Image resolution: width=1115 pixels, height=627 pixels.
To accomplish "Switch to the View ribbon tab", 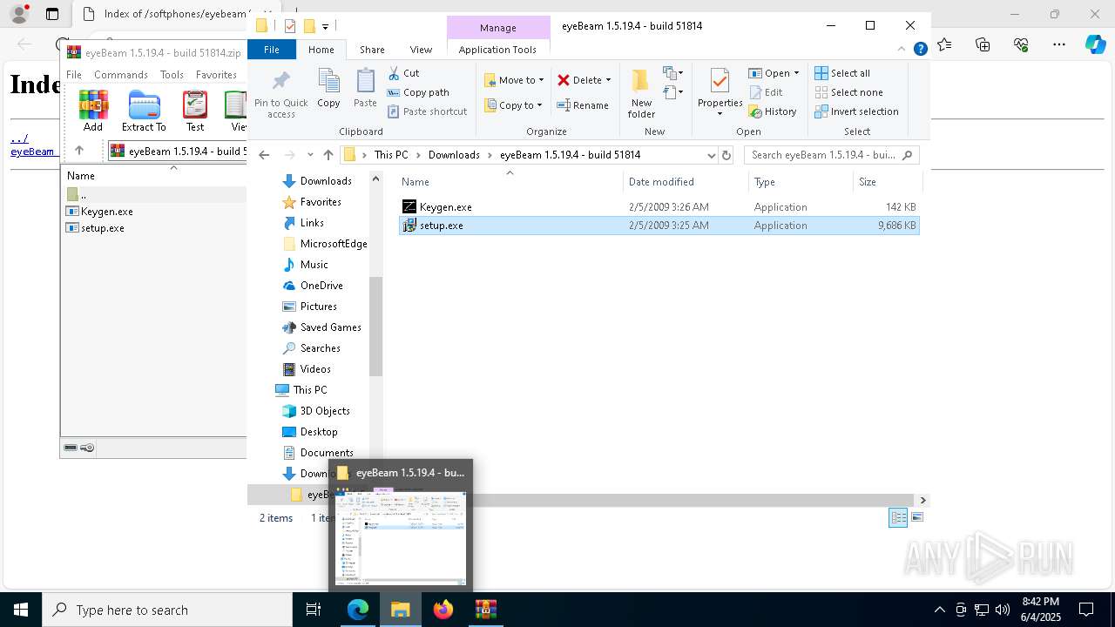I will [421, 50].
